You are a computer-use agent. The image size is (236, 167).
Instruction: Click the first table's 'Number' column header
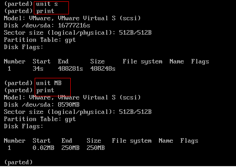point(14,62)
